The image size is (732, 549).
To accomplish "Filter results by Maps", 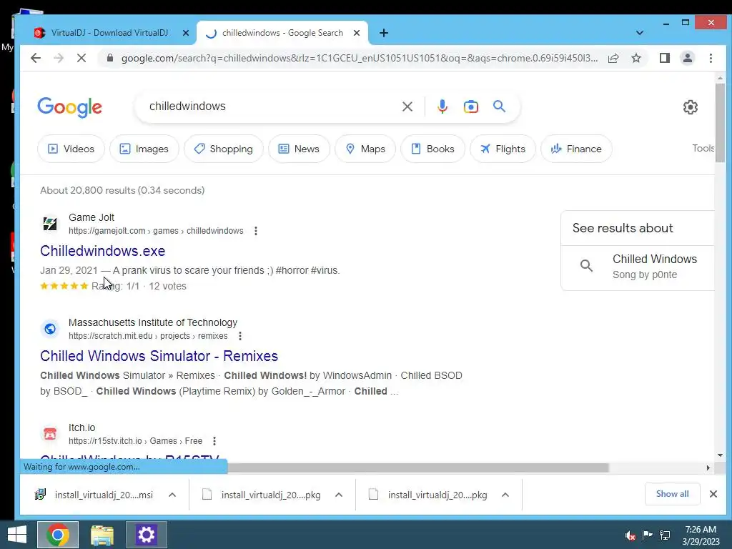I will 365,149.
